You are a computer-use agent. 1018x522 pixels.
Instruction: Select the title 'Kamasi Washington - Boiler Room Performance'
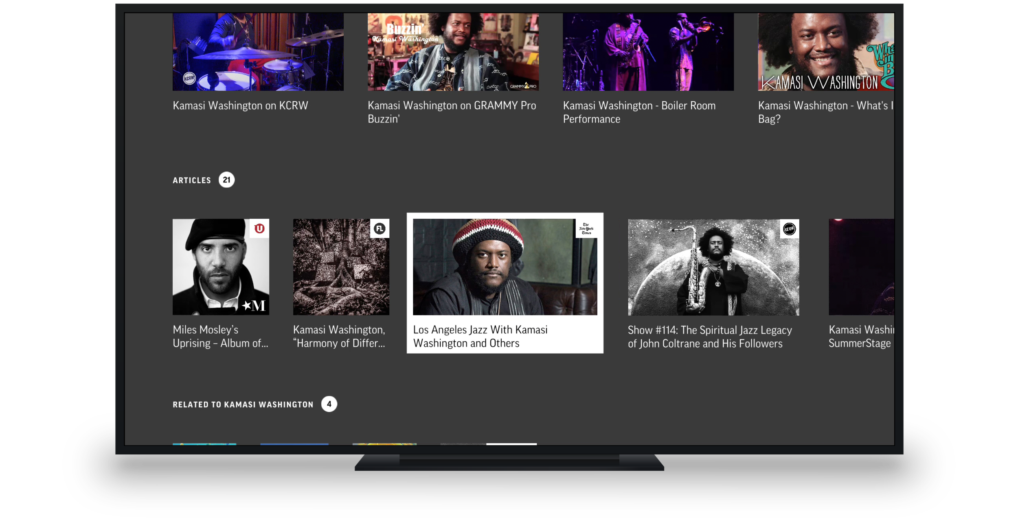(639, 112)
